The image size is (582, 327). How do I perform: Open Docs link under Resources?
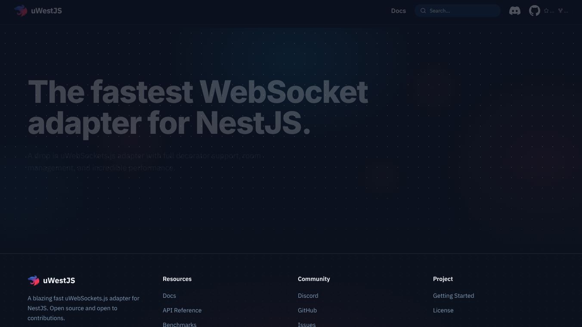coord(169,296)
